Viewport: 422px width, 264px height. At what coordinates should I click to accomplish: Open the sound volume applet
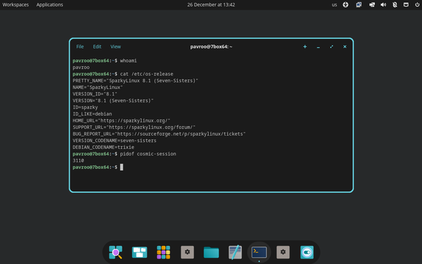click(383, 5)
